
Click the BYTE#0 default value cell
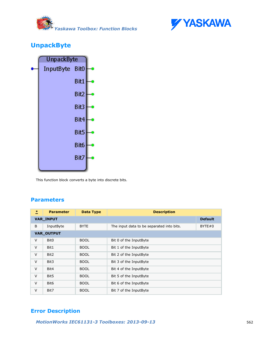coord(209,226)
